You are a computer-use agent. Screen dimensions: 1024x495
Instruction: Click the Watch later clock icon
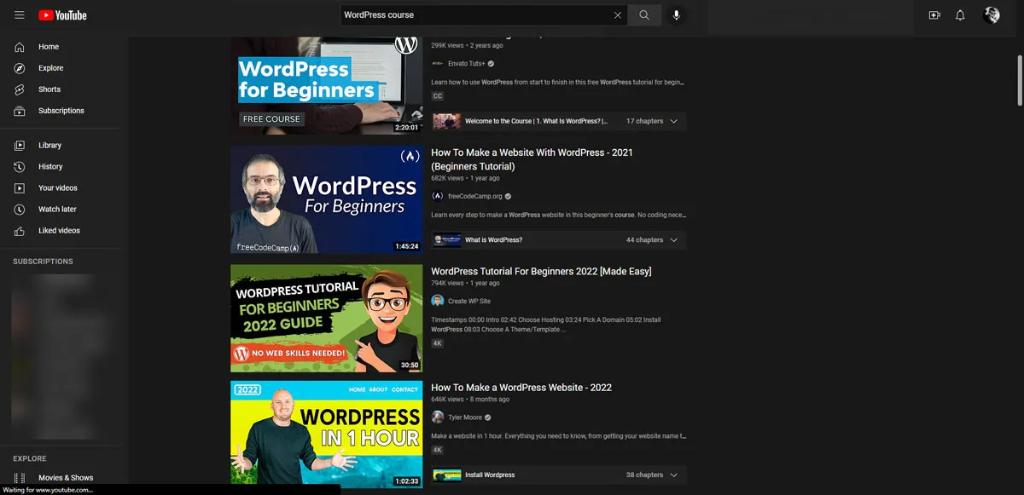20,210
